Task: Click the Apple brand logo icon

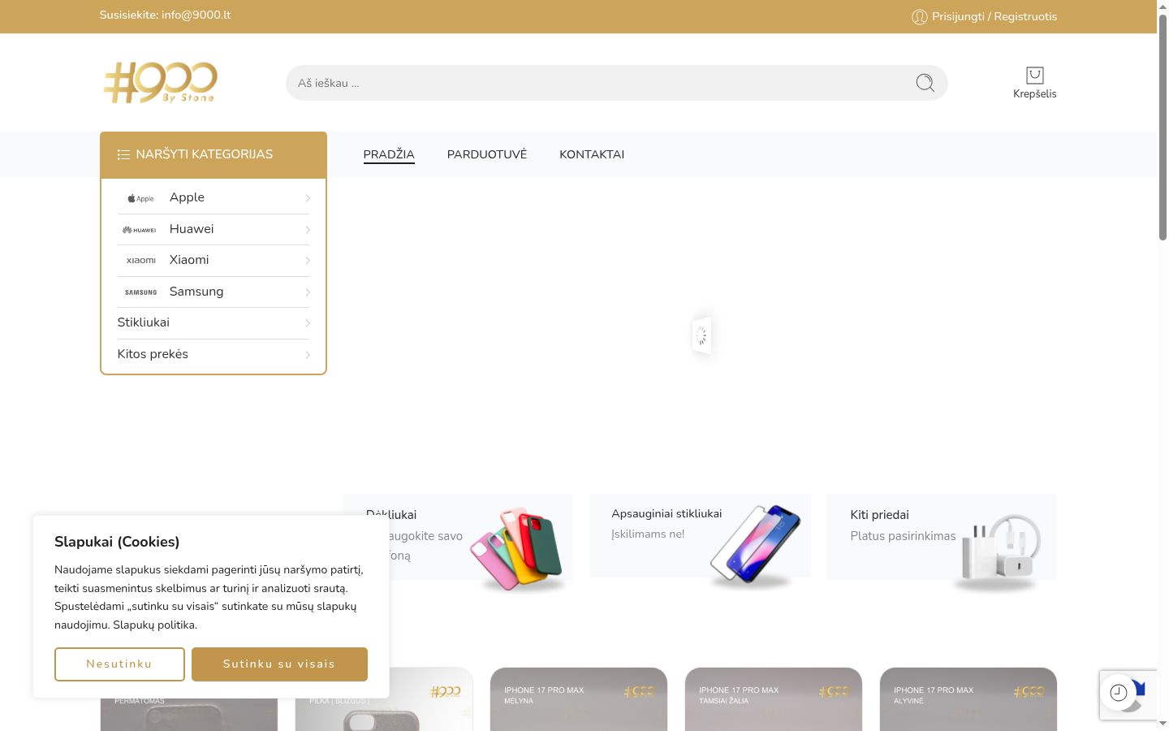Action: pyautogui.click(x=140, y=198)
